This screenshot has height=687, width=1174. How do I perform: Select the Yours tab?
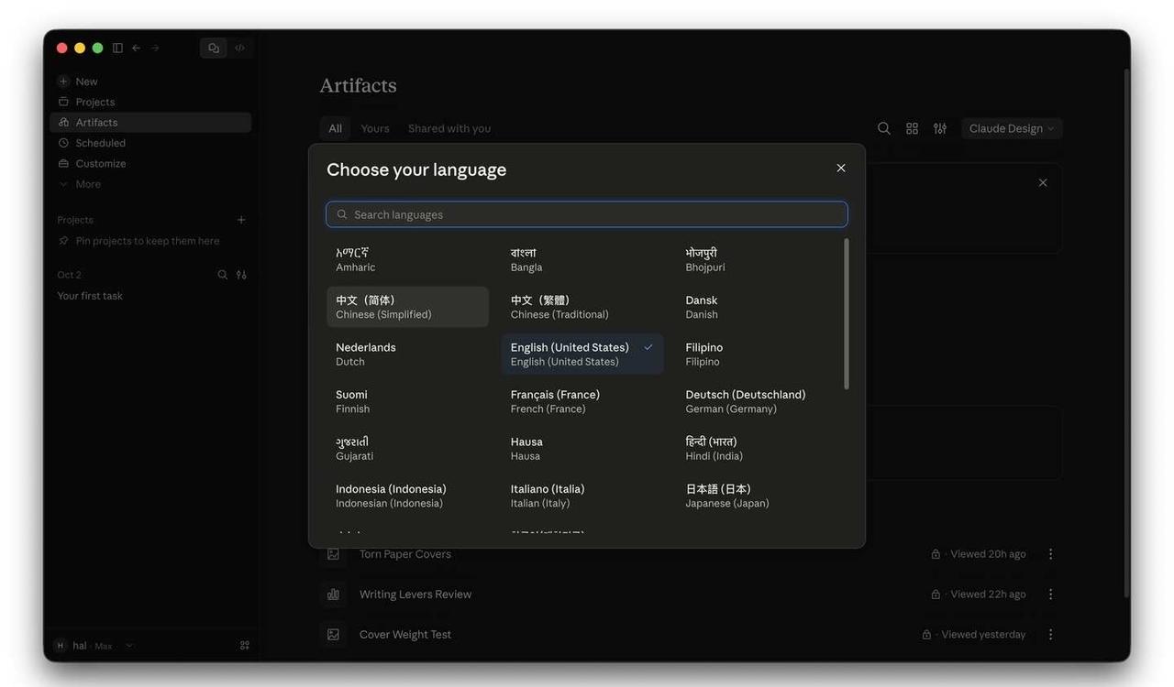tap(375, 128)
